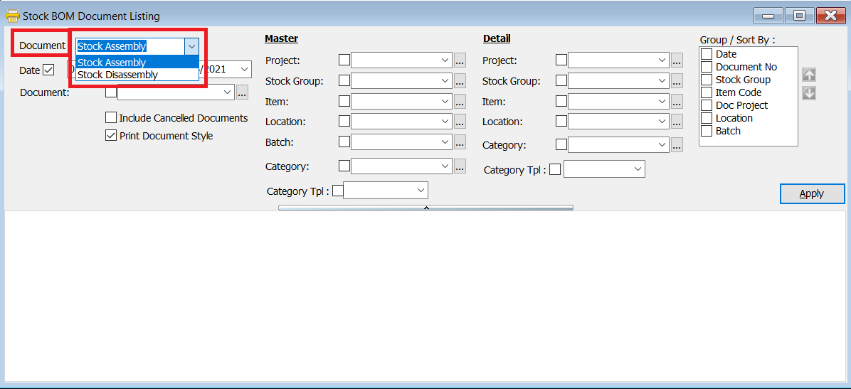Viewport: 851px width, 389px height.
Task: Choose Stock Assembly option in dropdown list
Action: (x=112, y=63)
